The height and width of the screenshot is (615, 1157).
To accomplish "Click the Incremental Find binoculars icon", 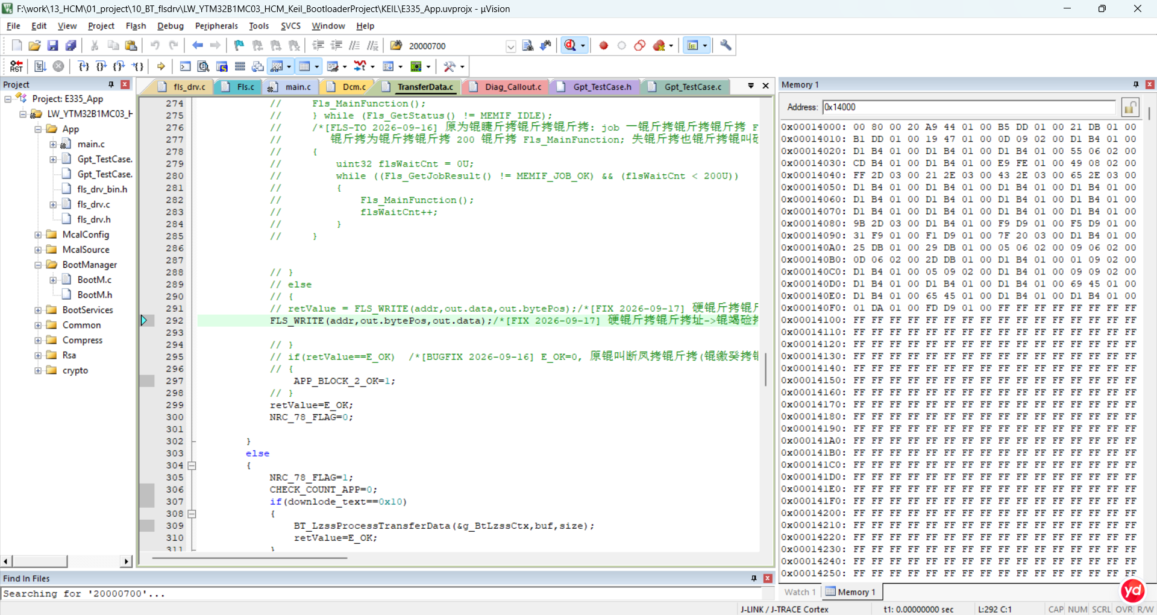I will pyautogui.click(x=546, y=45).
